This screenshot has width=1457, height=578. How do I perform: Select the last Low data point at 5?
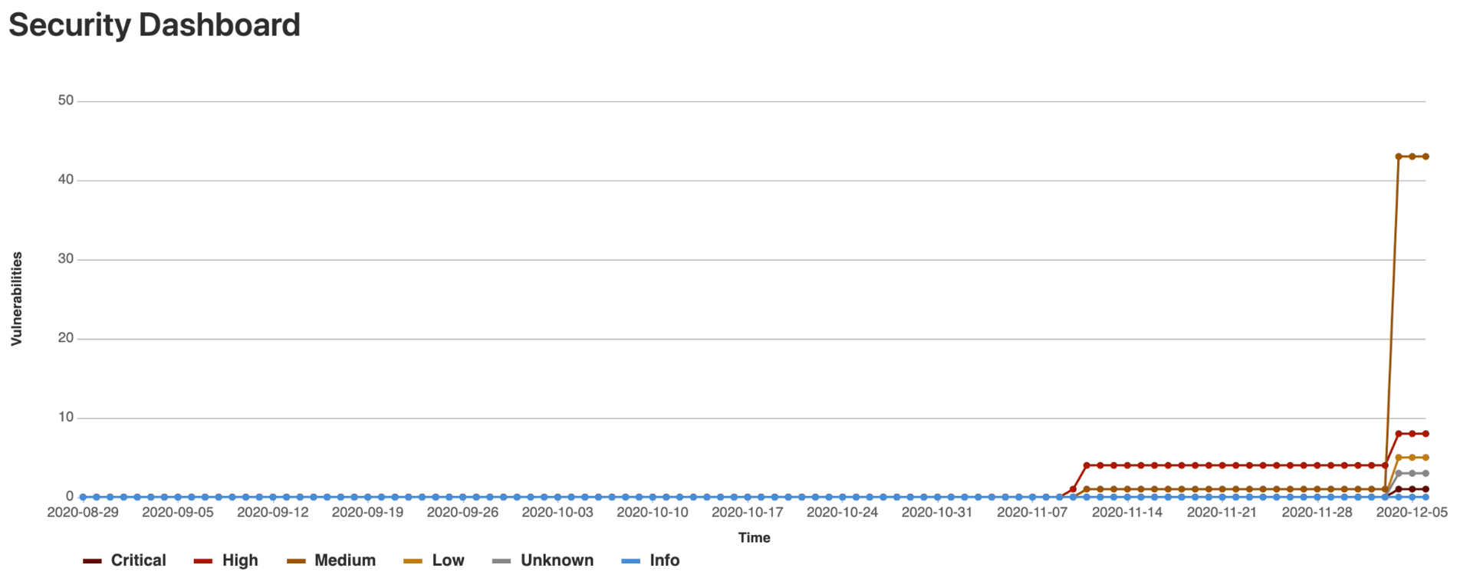point(1426,458)
